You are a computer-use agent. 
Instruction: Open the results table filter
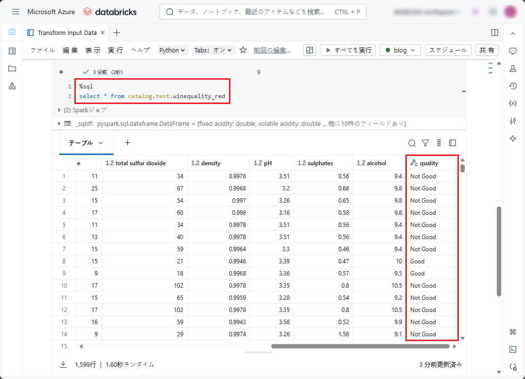pos(425,143)
